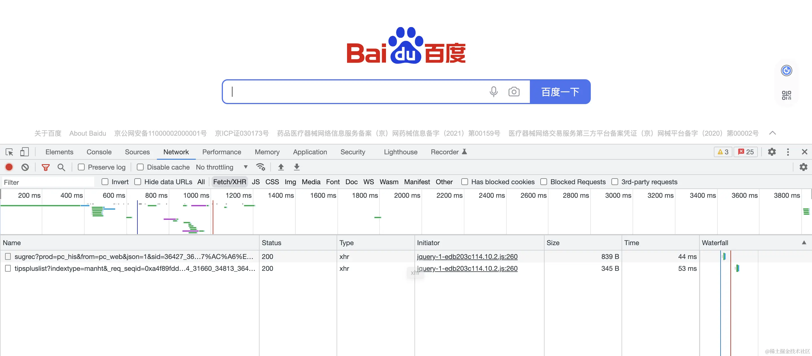812x356 pixels.
Task: Enable the Disable cache checkbox
Action: click(140, 167)
